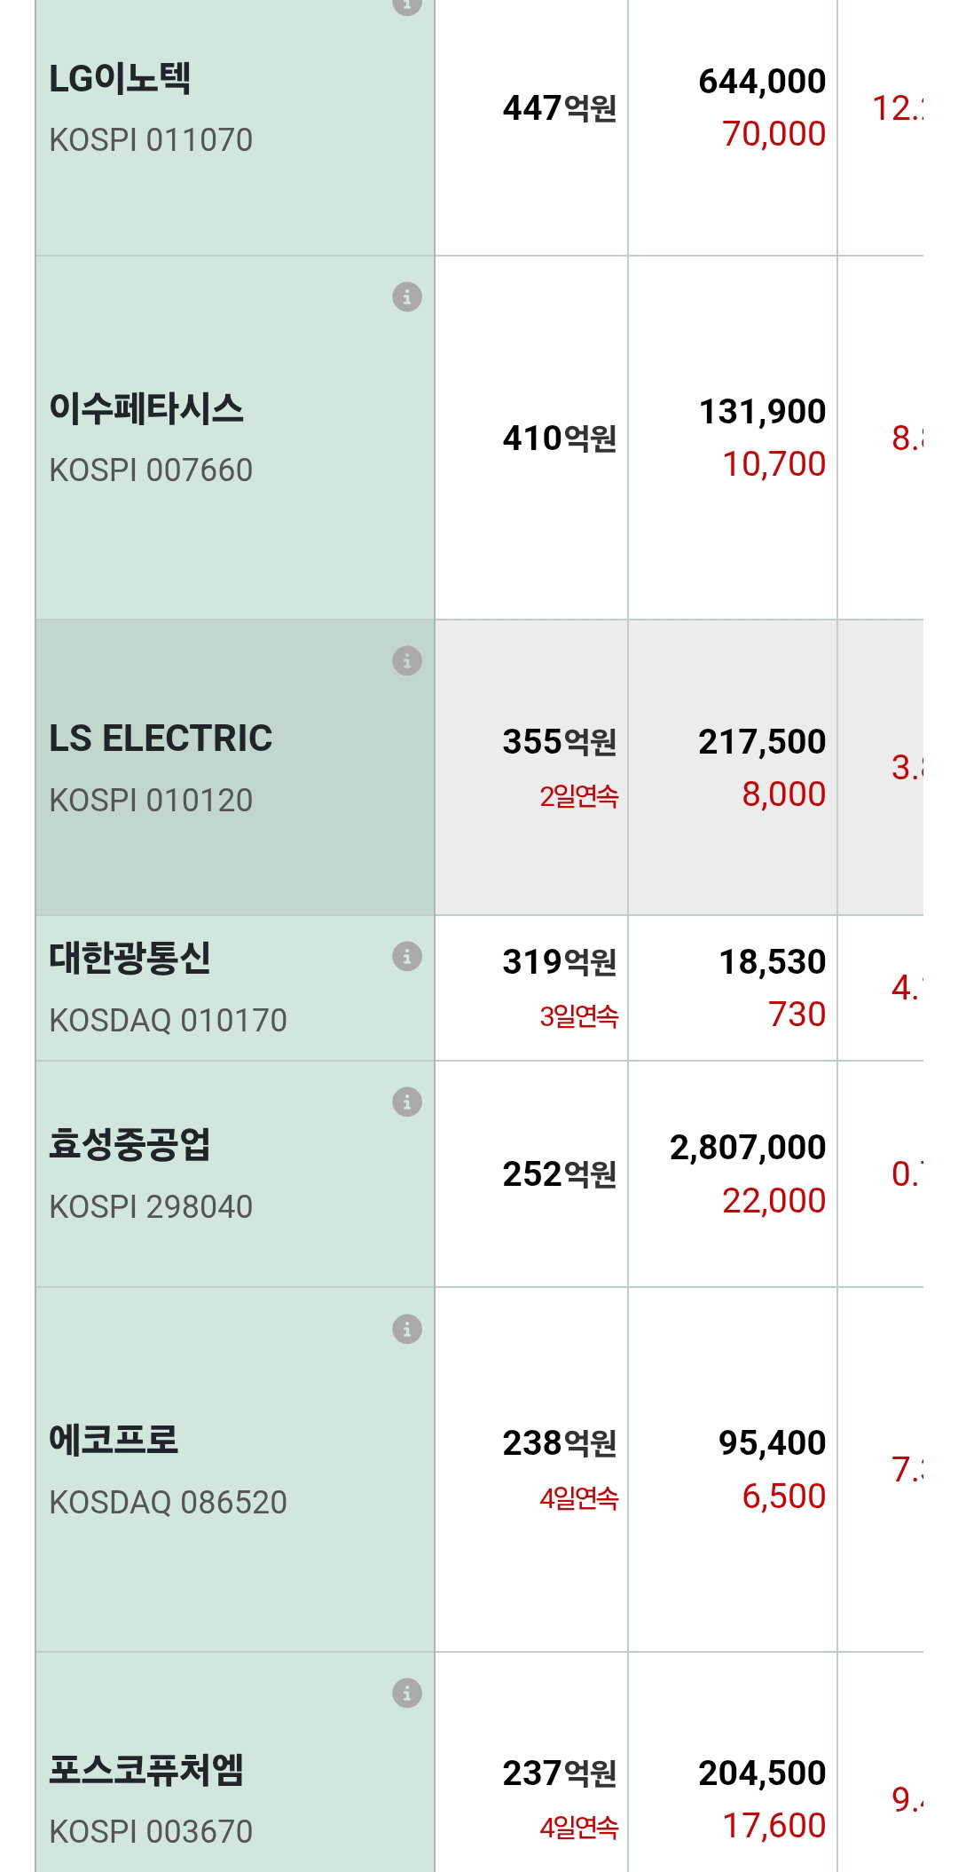958x1872 pixels.
Task: Tap the info icon for 효성중공업
Action: pyautogui.click(x=407, y=1102)
